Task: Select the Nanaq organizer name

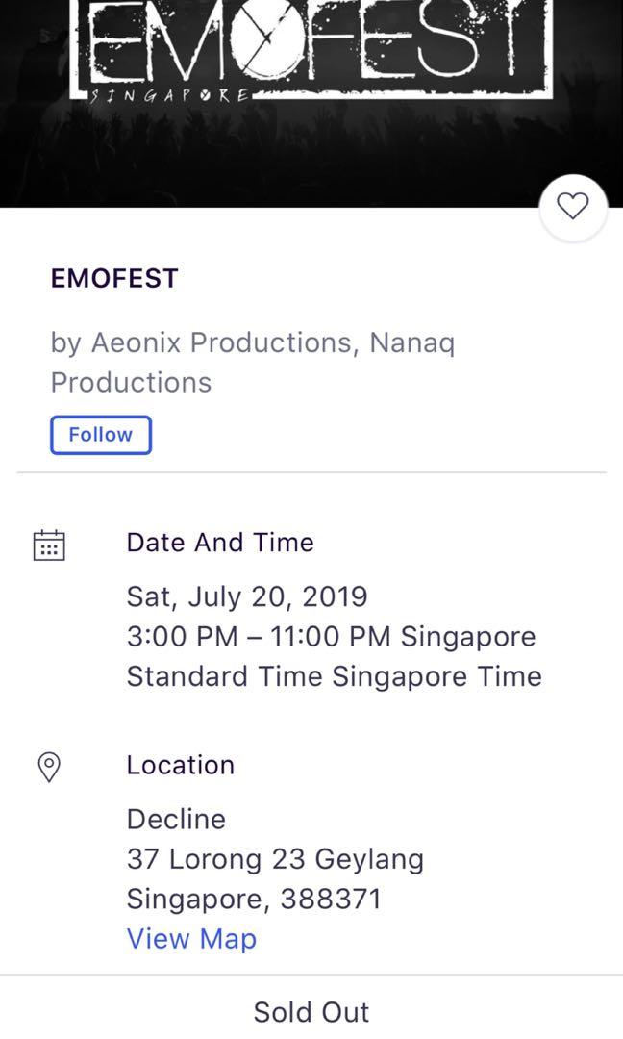Action: pyautogui.click(x=411, y=342)
